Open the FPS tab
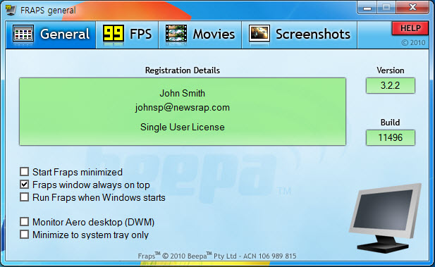This screenshot has height=267, width=435. tap(128, 35)
